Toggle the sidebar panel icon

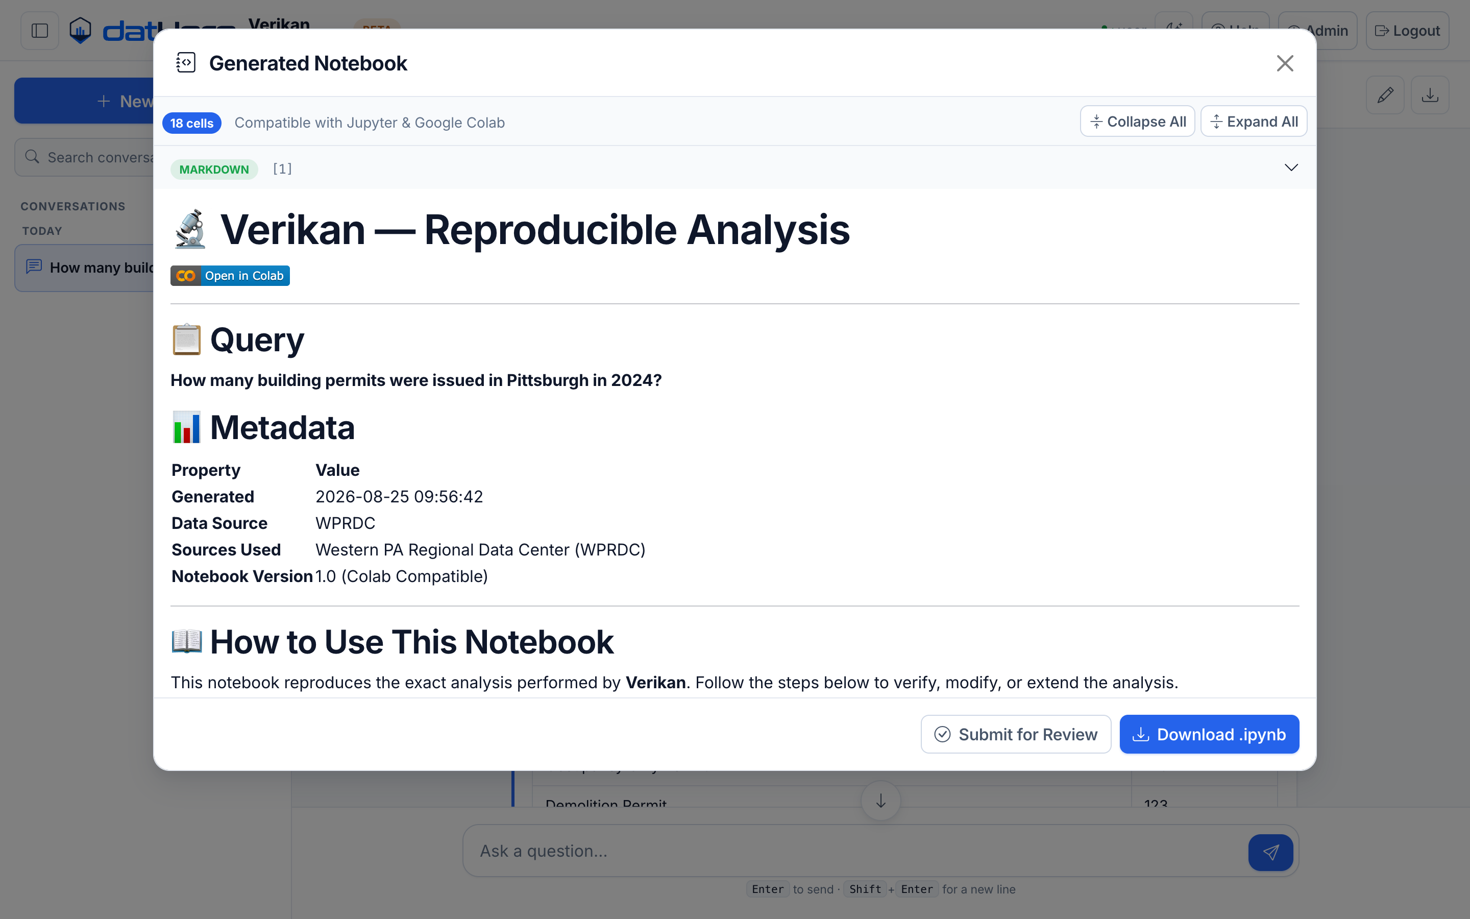click(39, 31)
